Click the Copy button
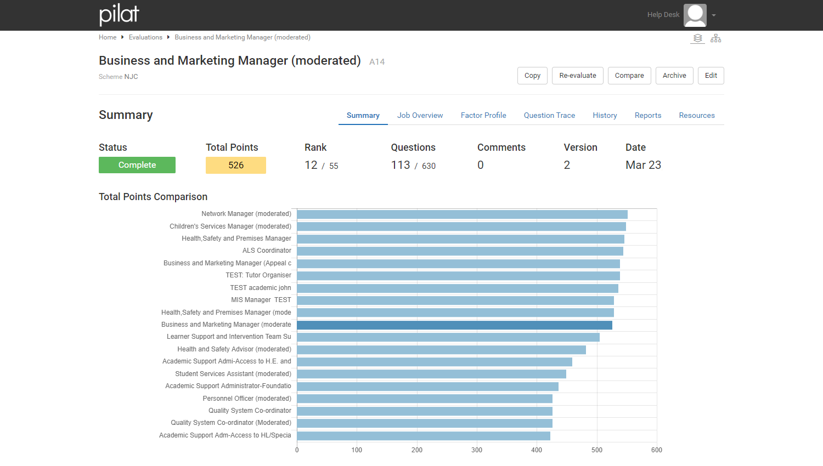The image size is (823, 466). [x=532, y=76]
